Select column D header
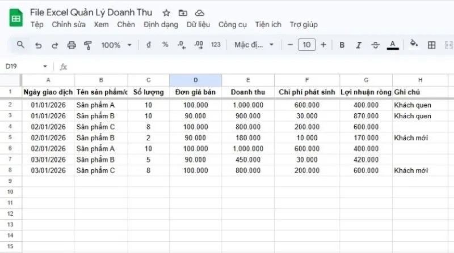This screenshot has width=454, height=253. pos(195,80)
